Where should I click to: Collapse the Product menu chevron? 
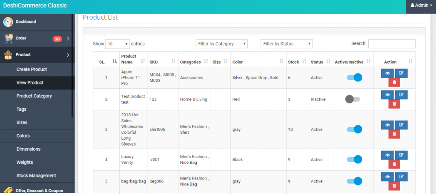point(68,55)
